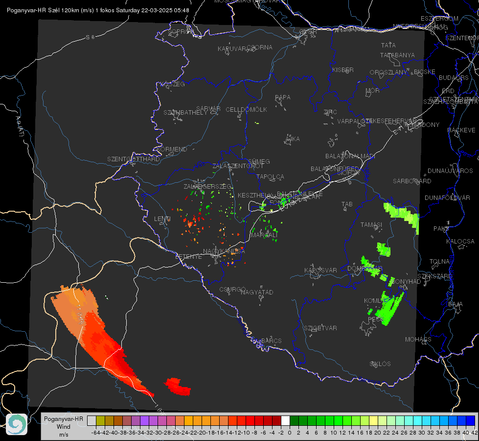Click the SZEKSZÁRD city label
This screenshot has height=441, width=479.
434,276
